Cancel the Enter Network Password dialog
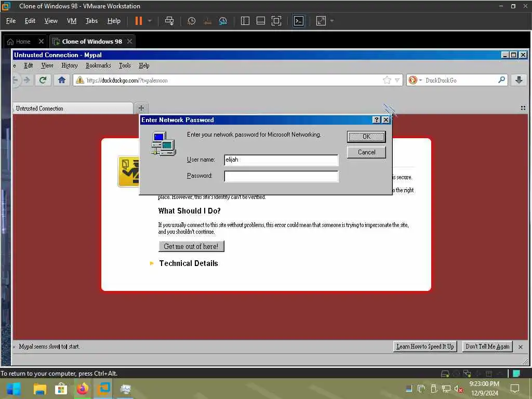532x399 pixels. (366, 152)
